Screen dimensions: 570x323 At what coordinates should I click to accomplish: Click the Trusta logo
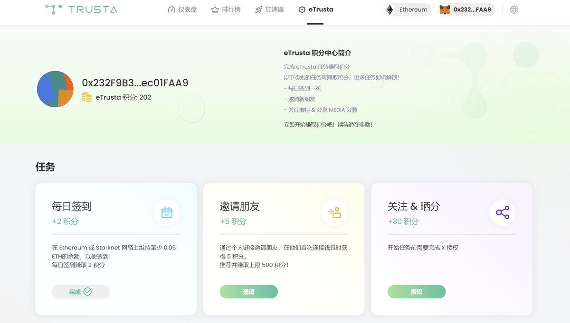click(x=80, y=9)
